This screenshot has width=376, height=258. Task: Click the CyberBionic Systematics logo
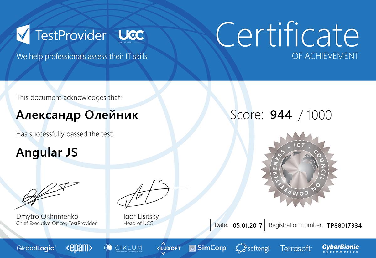click(x=341, y=248)
